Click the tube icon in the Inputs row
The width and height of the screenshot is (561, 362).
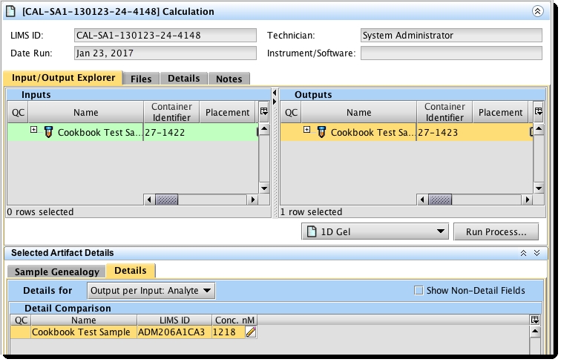coord(48,132)
